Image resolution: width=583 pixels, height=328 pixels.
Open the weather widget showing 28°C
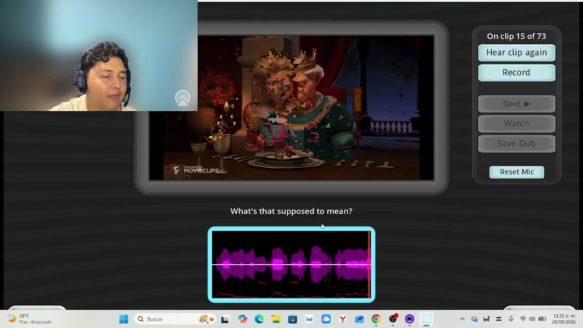30,319
